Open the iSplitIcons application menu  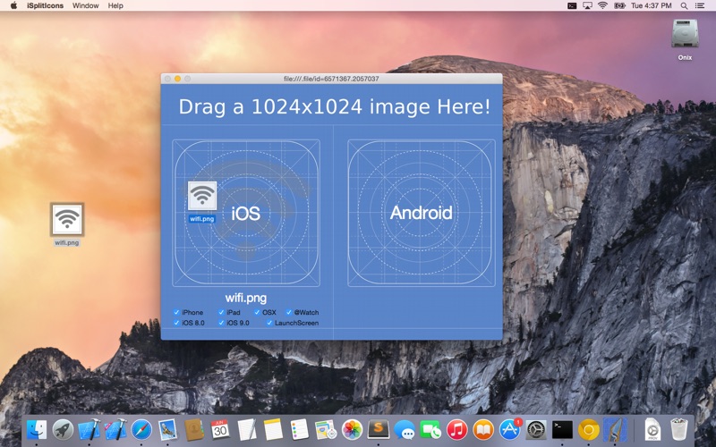pyautogui.click(x=45, y=5)
